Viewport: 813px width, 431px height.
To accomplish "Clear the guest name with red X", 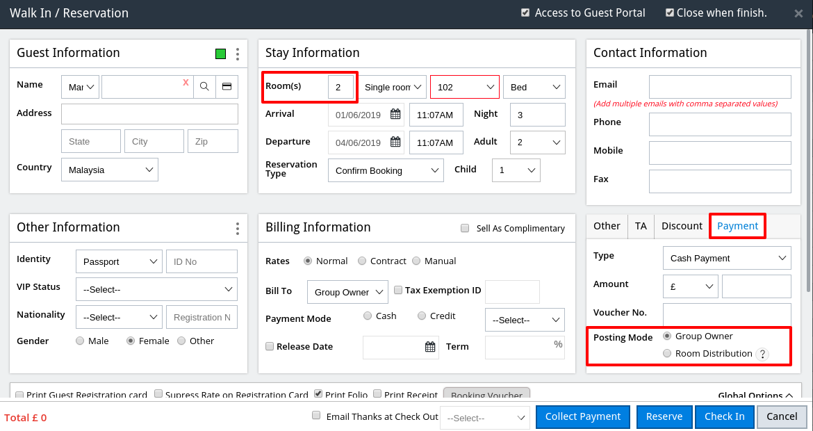I will (x=185, y=83).
